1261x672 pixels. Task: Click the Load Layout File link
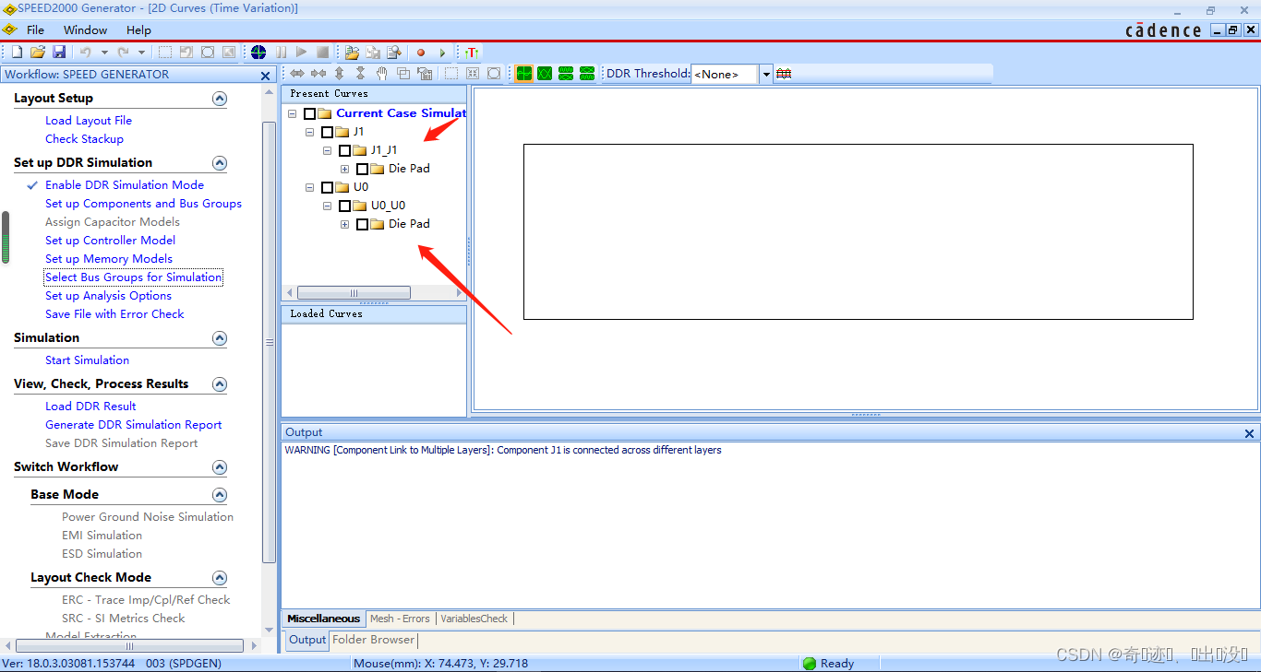pos(89,121)
